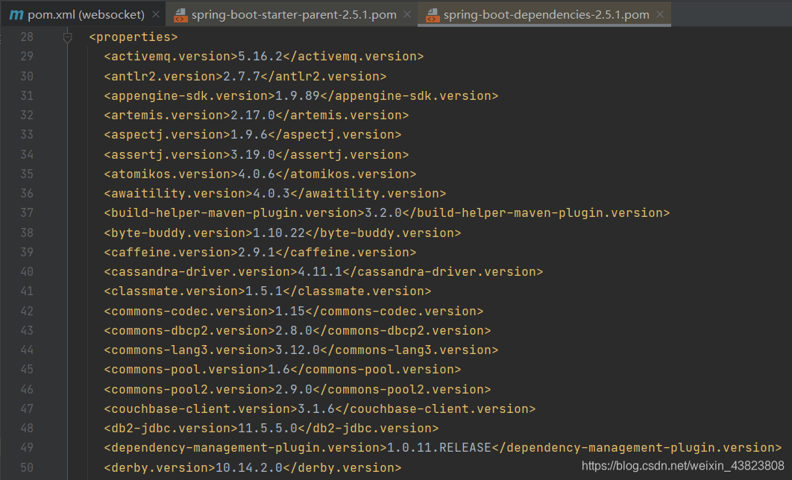
Task: Click gutter line number 37
Action: coord(26,213)
